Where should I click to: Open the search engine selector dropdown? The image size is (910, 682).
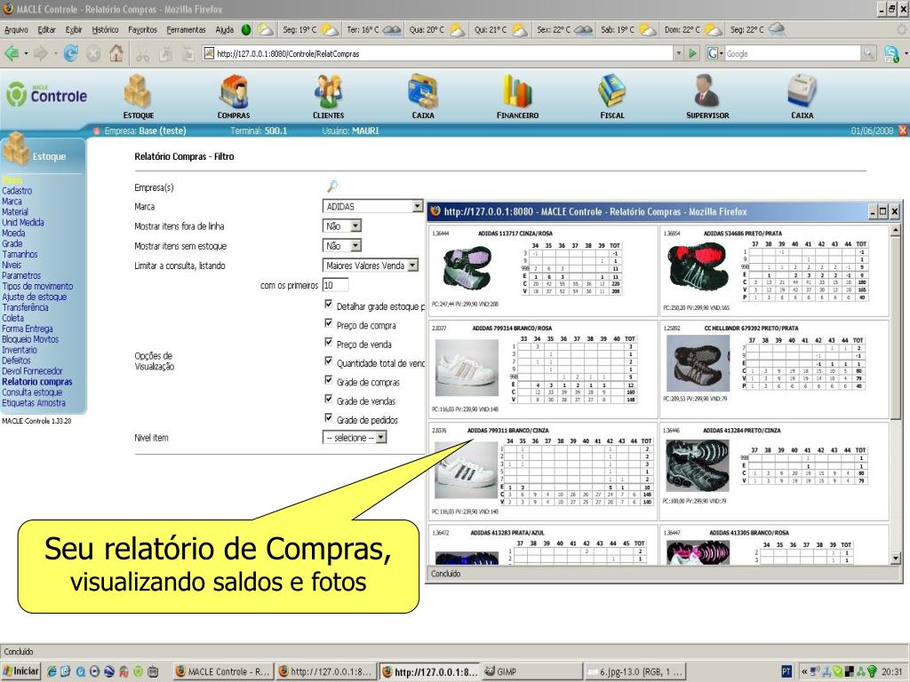click(715, 53)
